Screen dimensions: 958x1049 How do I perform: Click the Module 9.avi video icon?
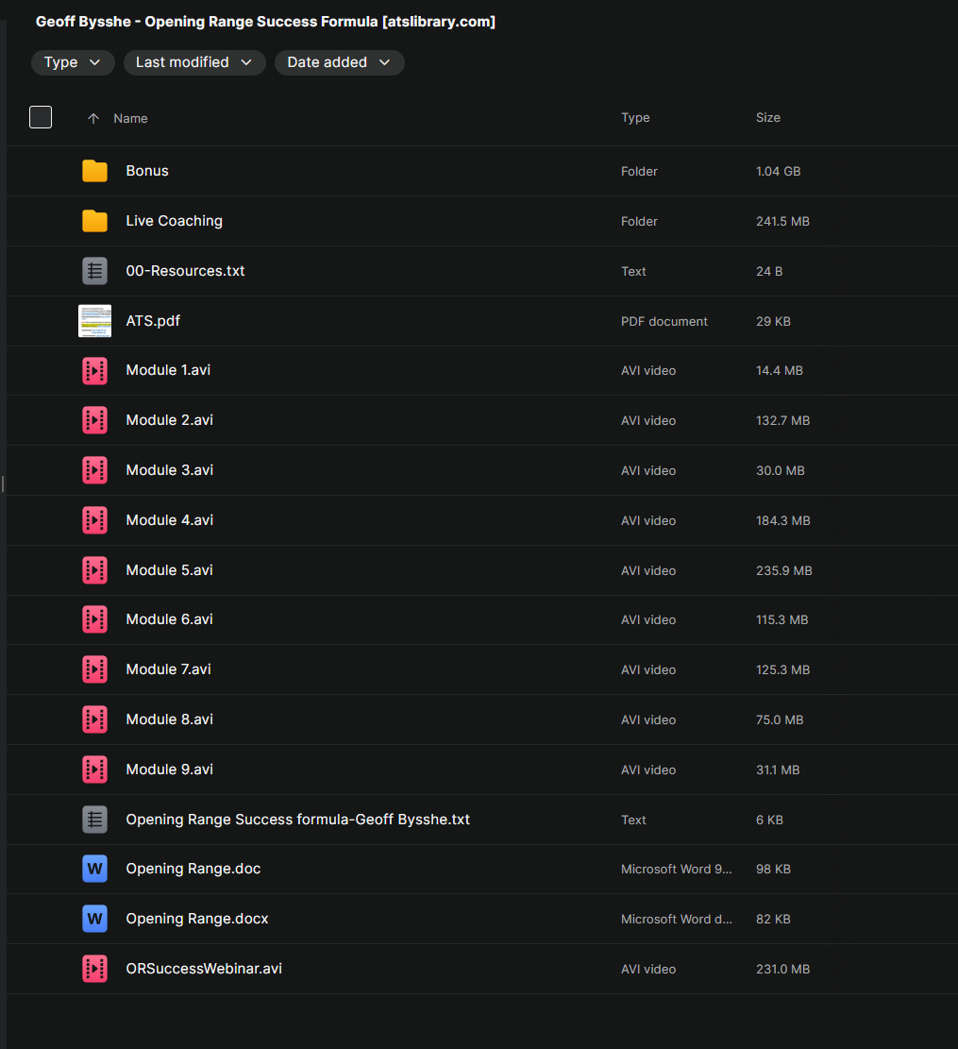click(x=94, y=770)
